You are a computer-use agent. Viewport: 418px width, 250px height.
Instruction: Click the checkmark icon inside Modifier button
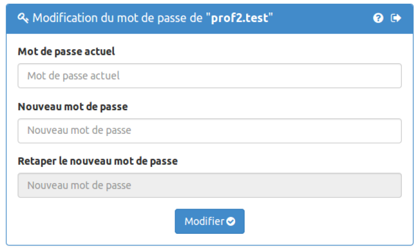tap(230, 221)
